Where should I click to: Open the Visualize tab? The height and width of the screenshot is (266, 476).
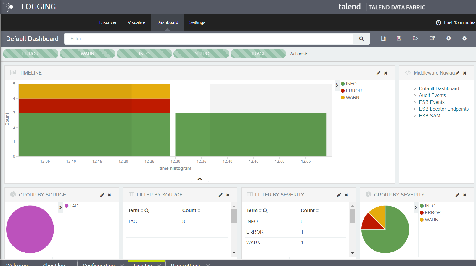click(x=136, y=22)
